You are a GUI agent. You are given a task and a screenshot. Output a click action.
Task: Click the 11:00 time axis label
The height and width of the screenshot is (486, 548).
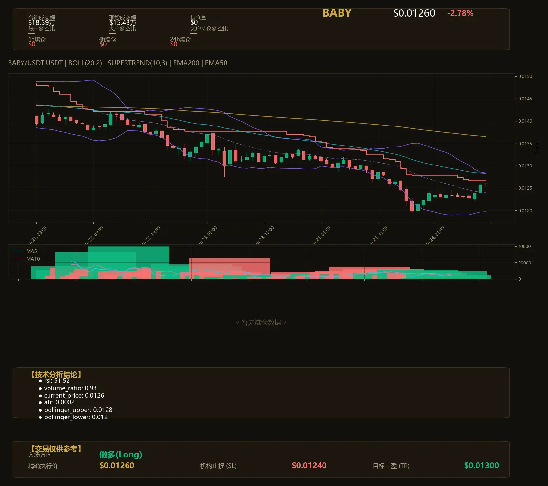pos(378,236)
